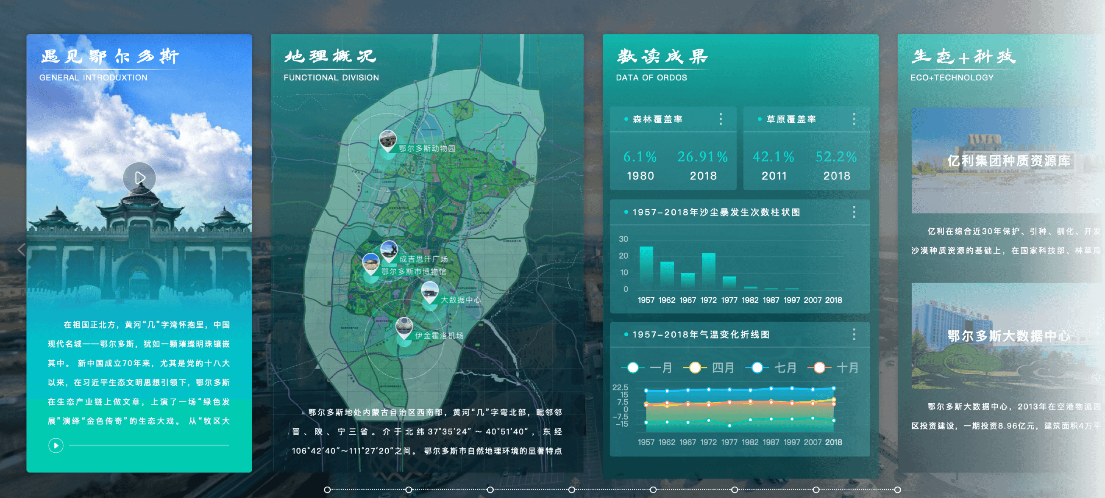Open sandstorm bar chart options menu
This screenshot has width=1105, height=498.
(854, 212)
